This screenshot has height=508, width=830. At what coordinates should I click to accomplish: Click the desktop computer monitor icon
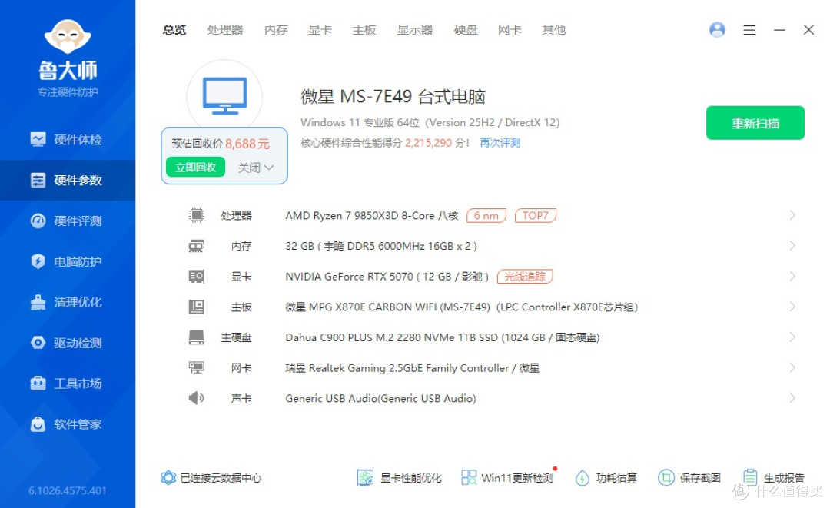[x=225, y=96]
